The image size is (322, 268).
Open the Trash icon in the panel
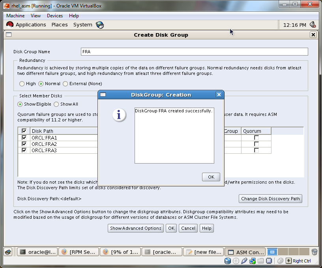point(315,252)
